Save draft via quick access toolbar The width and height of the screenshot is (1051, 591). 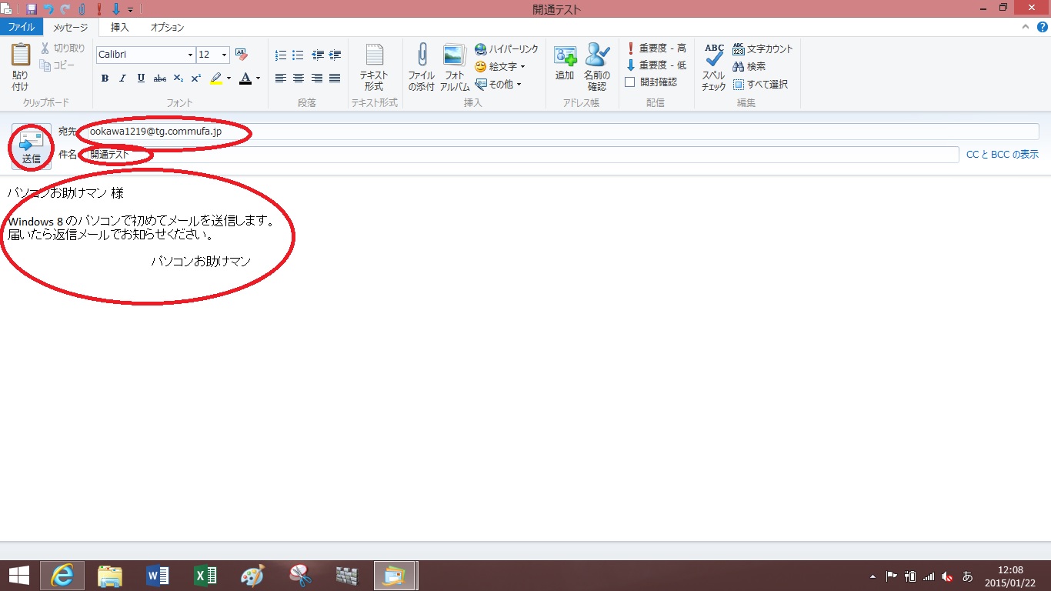32,9
